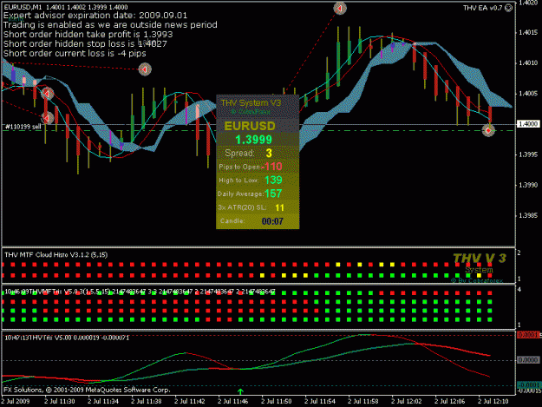The width and height of the screenshot is (542, 407).
Task: Click the 2 Jul 11:46 time axis label
Action: click(233, 402)
